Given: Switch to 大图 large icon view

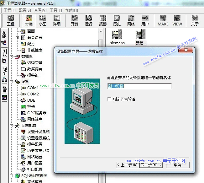Looking at the screenshot, I should pos(29,21).
